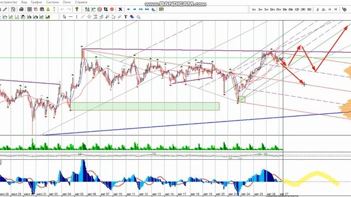Switch timeframe to 5м
The width and height of the screenshot is (351, 197).
(266, 9)
